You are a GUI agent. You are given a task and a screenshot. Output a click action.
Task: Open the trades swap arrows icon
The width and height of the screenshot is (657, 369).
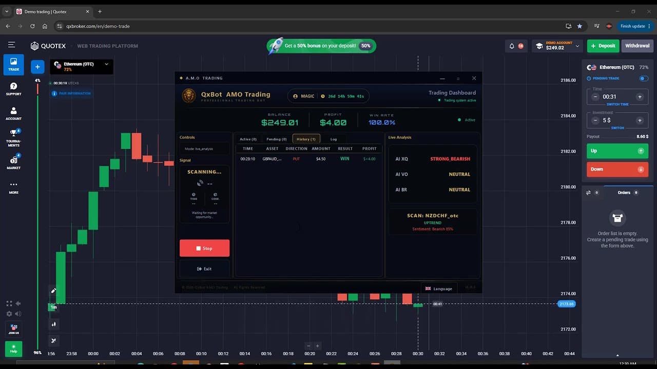click(589, 193)
